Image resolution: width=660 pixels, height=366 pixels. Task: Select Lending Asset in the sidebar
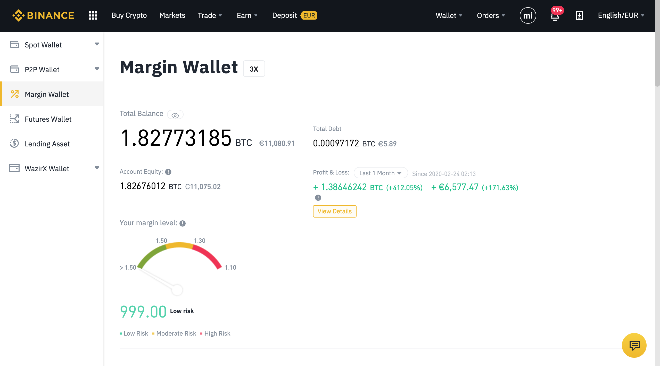(x=52, y=143)
